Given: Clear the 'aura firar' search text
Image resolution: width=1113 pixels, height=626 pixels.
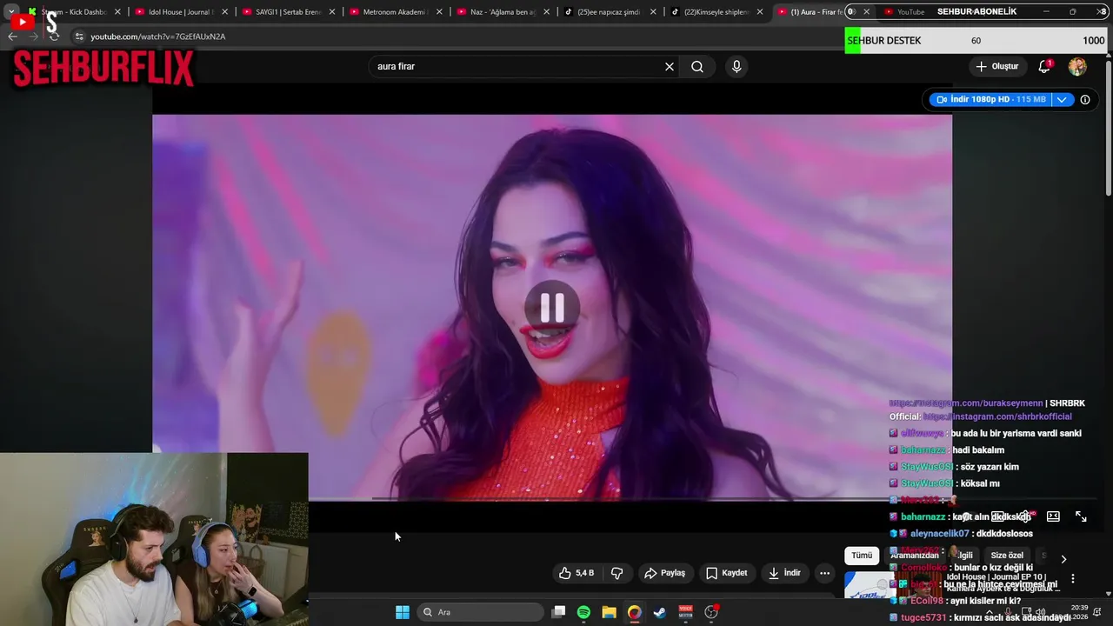Looking at the screenshot, I should click(x=670, y=66).
